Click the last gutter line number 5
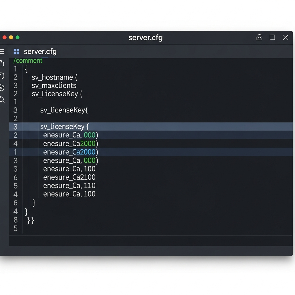This screenshot has width=295, height=295. [16, 228]
